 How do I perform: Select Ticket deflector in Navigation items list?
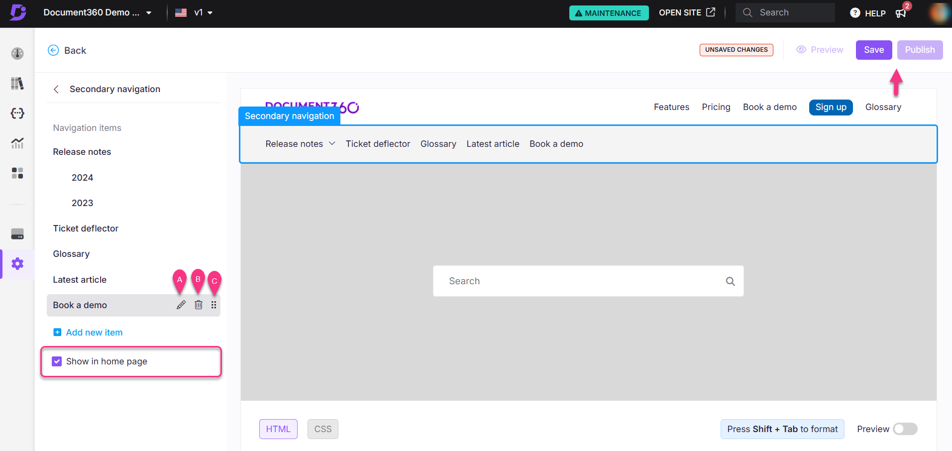click(86, 228)
